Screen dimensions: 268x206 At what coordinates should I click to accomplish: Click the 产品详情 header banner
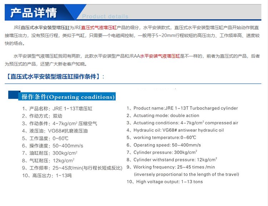point(33,13)
